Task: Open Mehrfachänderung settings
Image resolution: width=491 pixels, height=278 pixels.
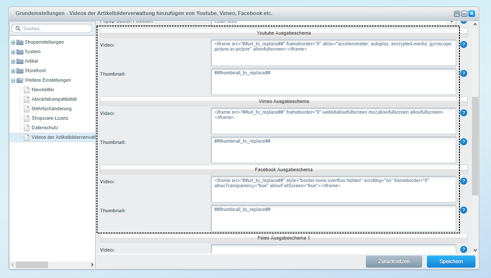Action: [x=52, y=109]
